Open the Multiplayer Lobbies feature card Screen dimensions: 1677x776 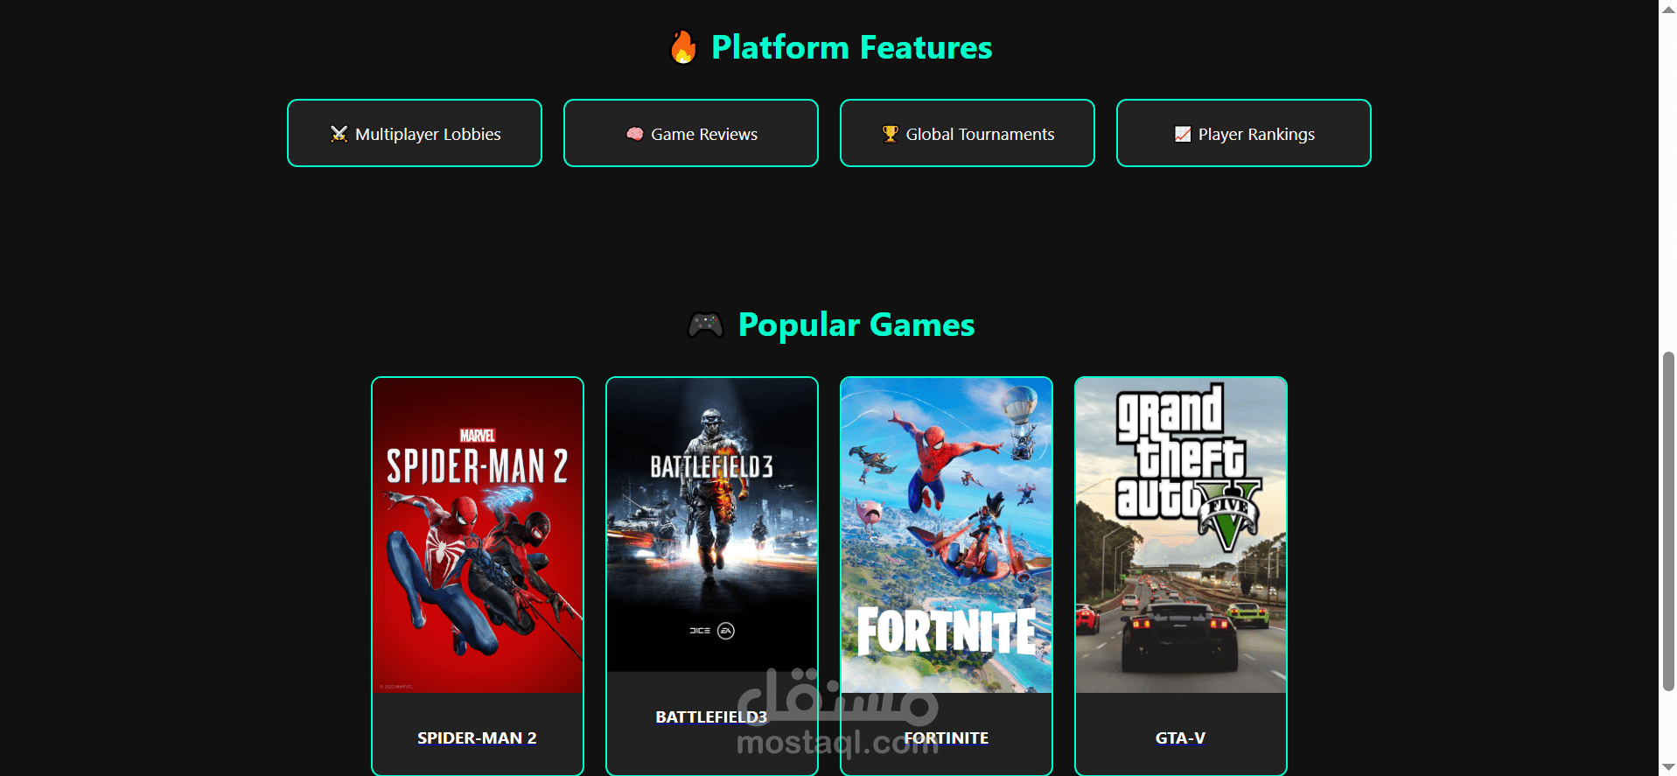click(x=415, y=133)
